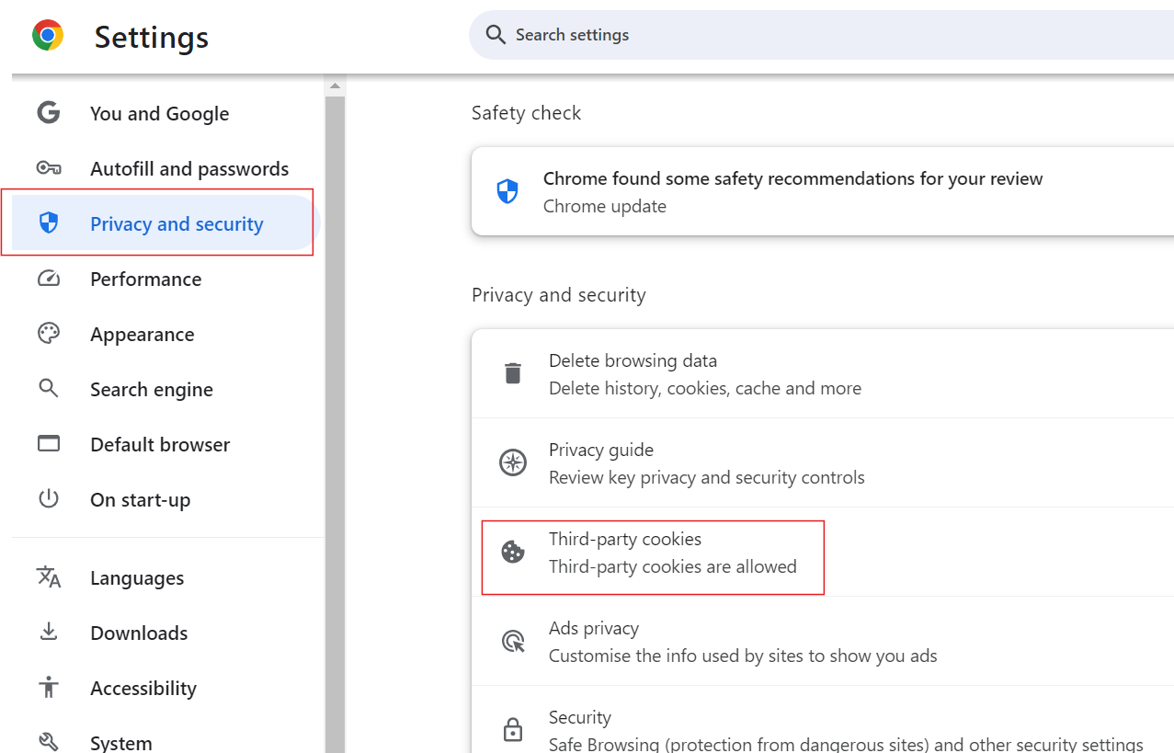The height and width of the screenshot is (753, 1174).
Task: Open You and Google settings
Action: pos(162,113)
